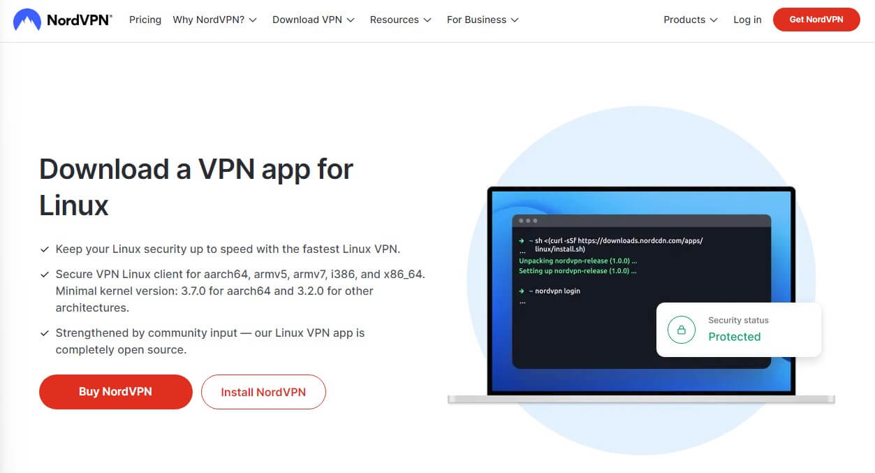The width and height of the screenshot is (875, 473).
Task: Click the NordVPN mountain logo
Action: 27,20
